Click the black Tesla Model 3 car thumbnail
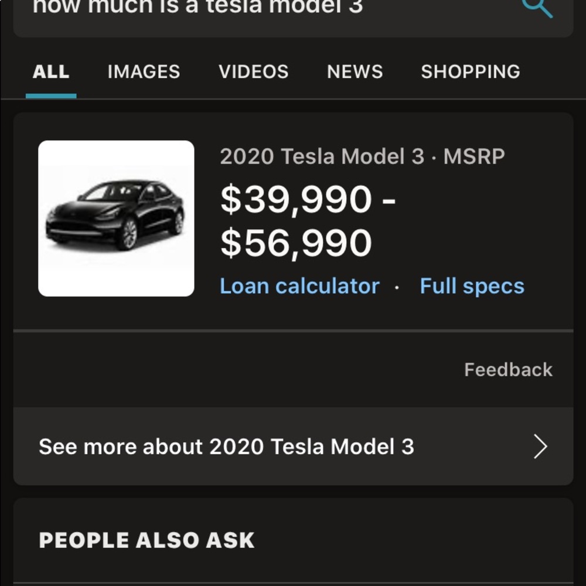The width and height of the screenshot is (586, 586). pyautogui.click(x=116, y=218)
